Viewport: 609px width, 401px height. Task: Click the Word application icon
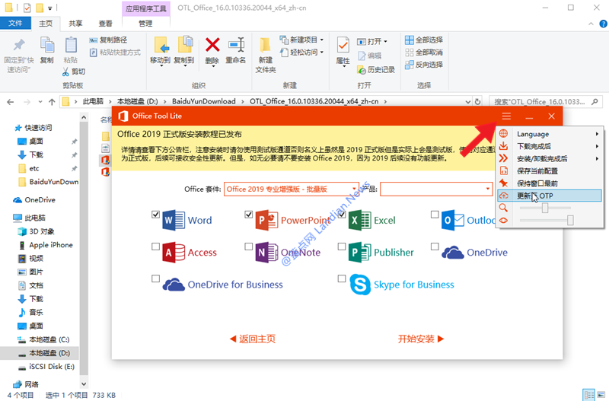[174, 220]
